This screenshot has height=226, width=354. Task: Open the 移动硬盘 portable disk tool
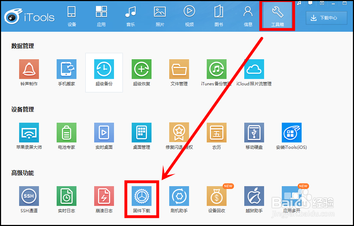(x=254, y=133)
